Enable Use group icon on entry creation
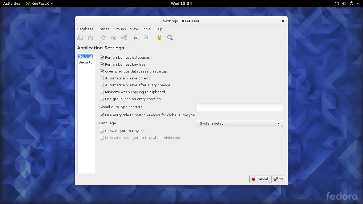Screen dimensions: 363x204 click(x=102, y=99)
